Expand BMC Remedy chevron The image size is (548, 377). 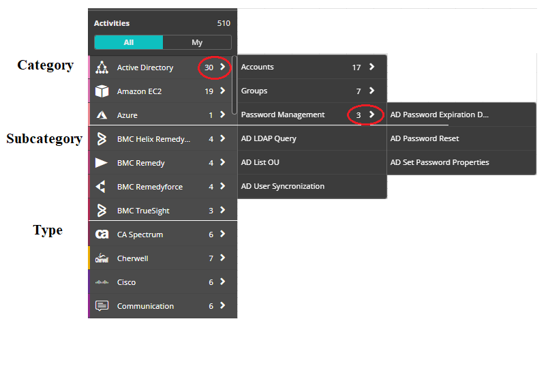click(x=223, y=162)
